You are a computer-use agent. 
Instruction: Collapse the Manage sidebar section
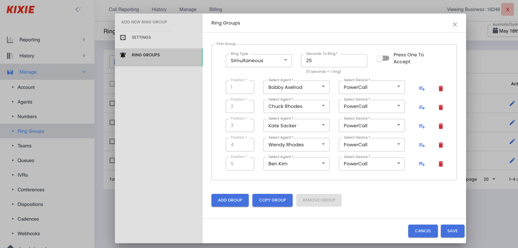point(83,72)
